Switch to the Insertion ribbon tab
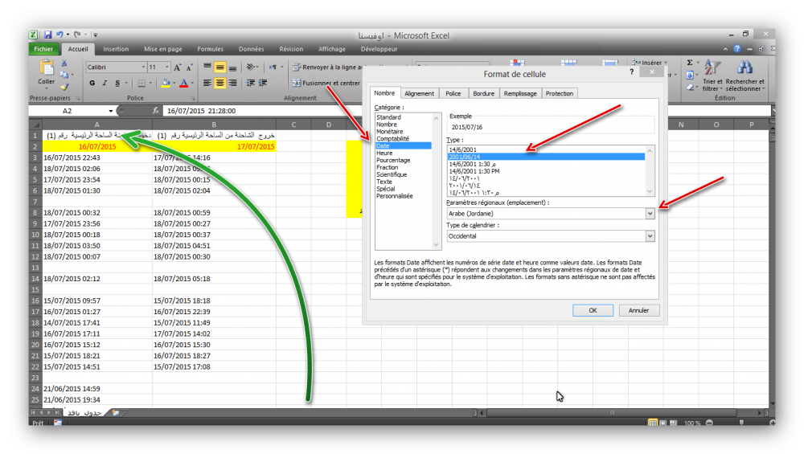804x454 pixels. point(116,49)
